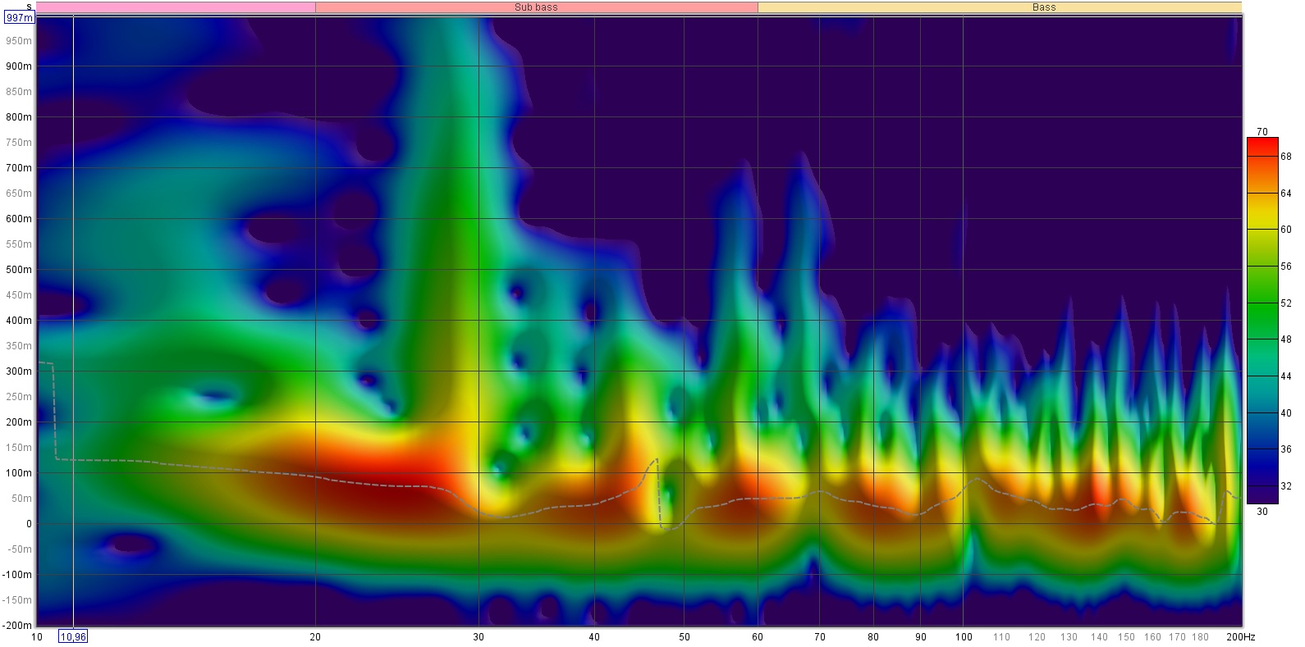Click the 52 label on the color legend

pos(1285,303)
